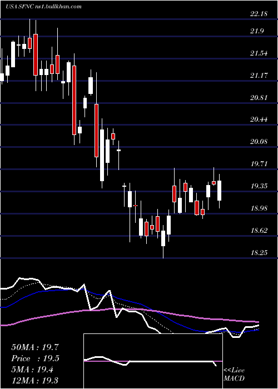Click the 20.44 price axis label
Viewport: 278px width, 389px height.
pos(259,119)
